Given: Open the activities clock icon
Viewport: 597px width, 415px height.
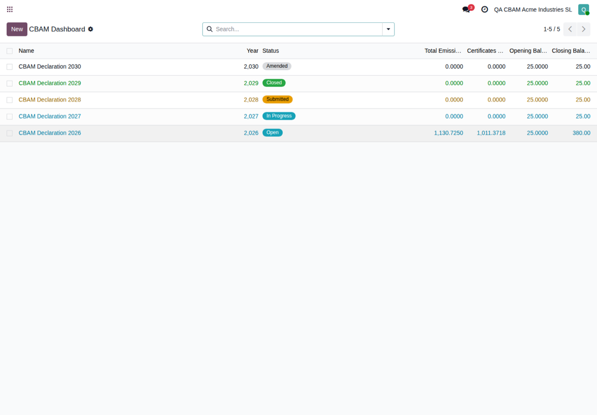Looking at the screenshot, I should point(485,9).
